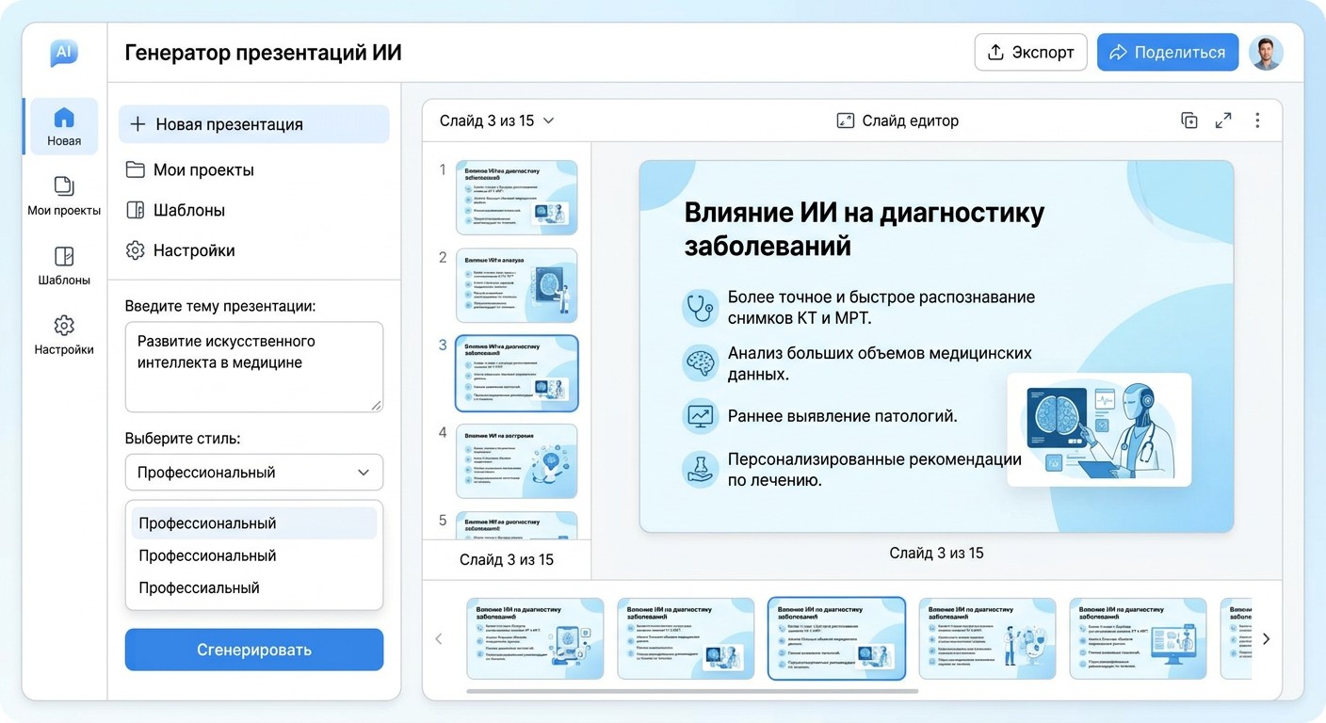Screen dimensions: 1326x723
Task: Select slide thumbnail 3 in vertical list
Action: click(517, 374)
